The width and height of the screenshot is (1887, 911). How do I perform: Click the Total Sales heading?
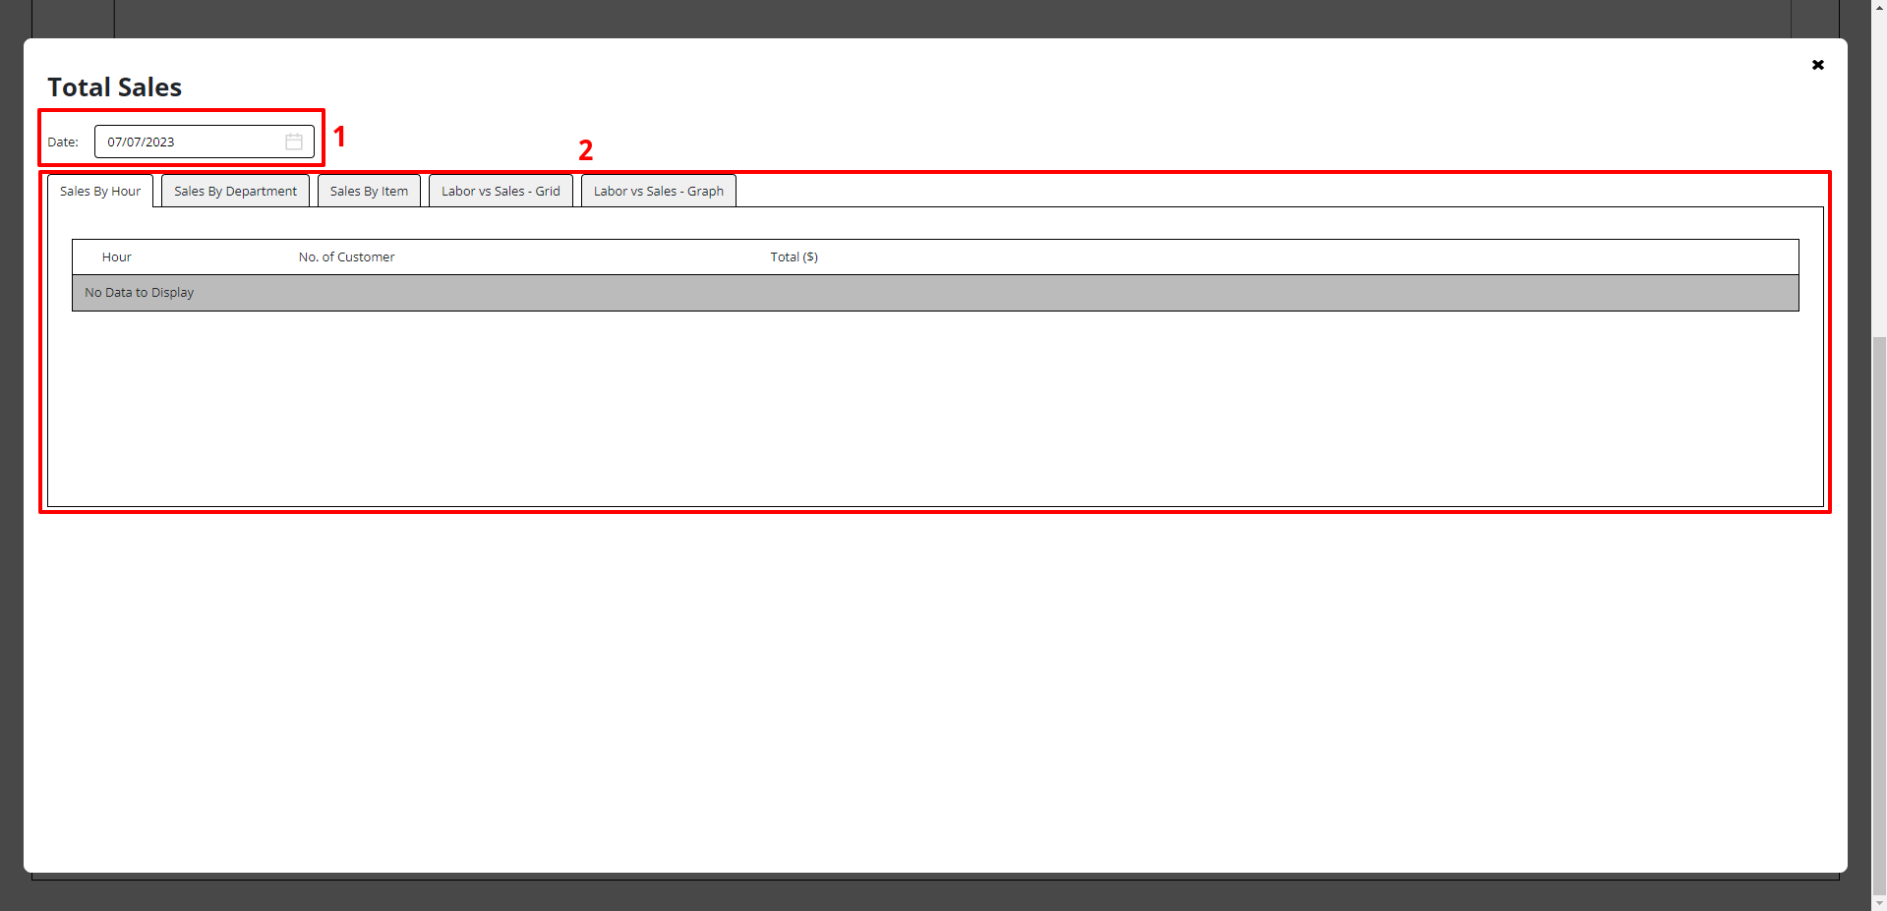[x=115, y=87]
